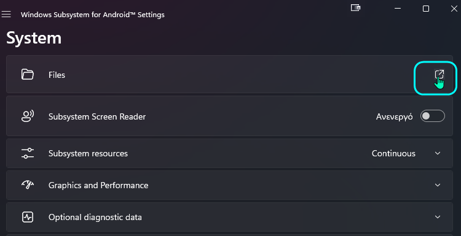Click the Subsystem Screen Reader icon
The height and width of the screenshot is (236, 461).
[28, 116]
